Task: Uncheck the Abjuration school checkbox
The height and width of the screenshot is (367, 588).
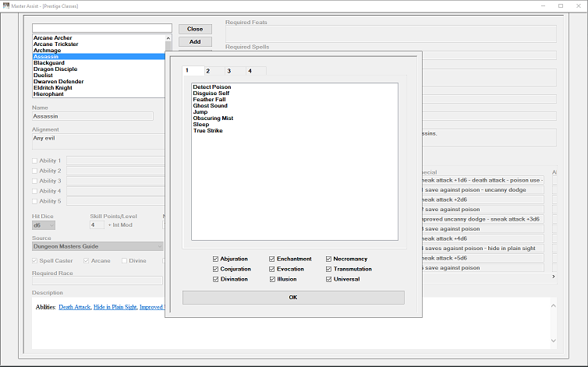Action: [x=215, y=259]
